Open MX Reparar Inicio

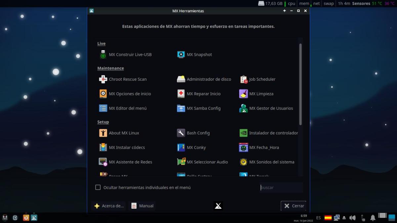tap(199, 94)
